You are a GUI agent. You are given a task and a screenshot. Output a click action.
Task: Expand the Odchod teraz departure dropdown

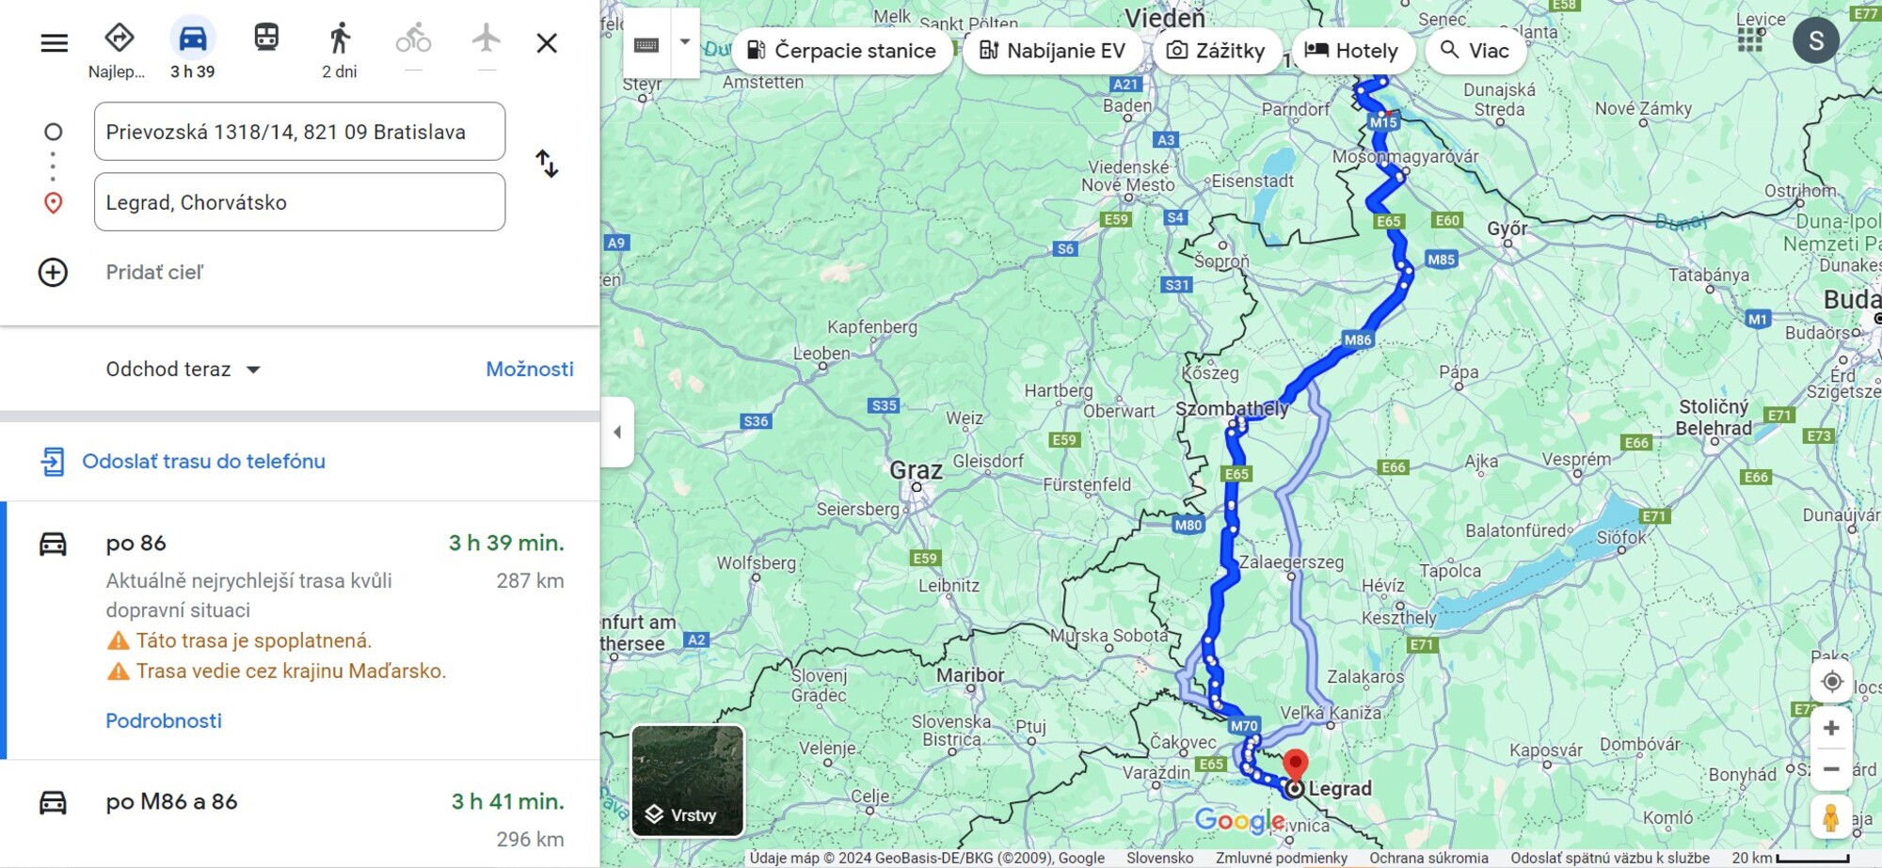pyautogui.click(x=183, y=370)
